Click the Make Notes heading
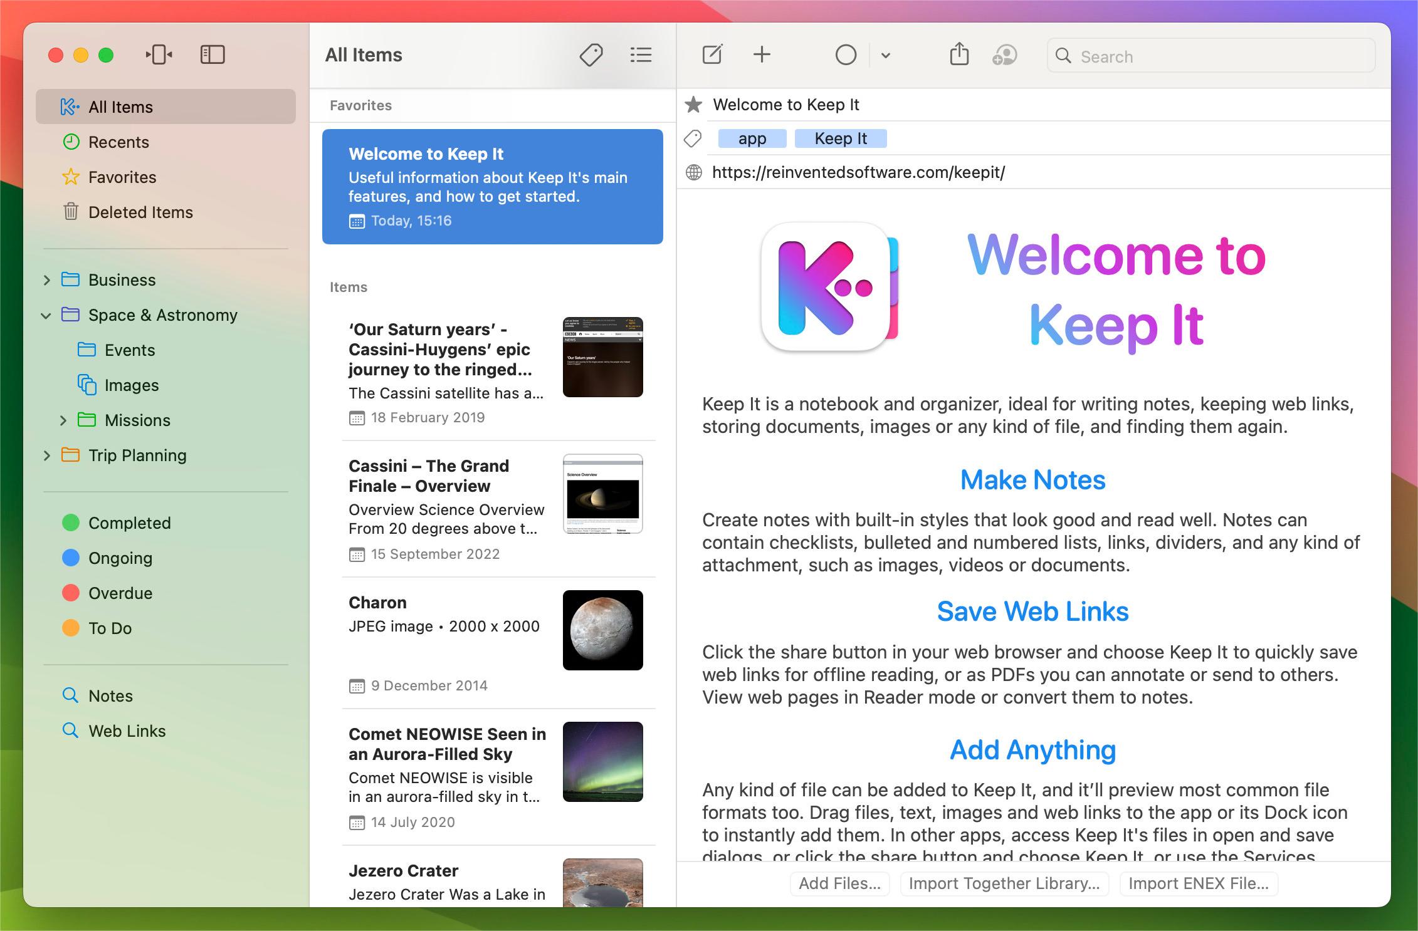This screenshot has width=1418, height=931. click(1032, 480)
